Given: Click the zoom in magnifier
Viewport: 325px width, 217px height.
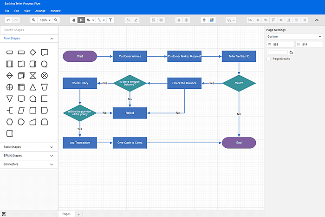Looking at the screenshot, I should coord(56,20).
